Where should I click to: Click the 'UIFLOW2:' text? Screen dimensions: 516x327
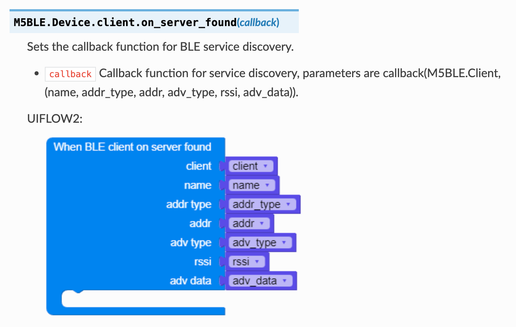pyautogui.click(x=55, y=119)
